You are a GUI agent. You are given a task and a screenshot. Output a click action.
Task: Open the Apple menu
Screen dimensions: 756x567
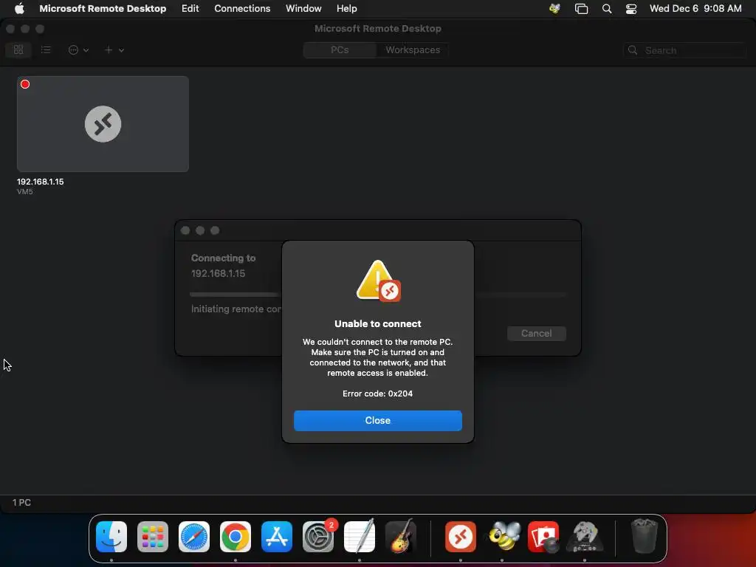pos(19,8)
